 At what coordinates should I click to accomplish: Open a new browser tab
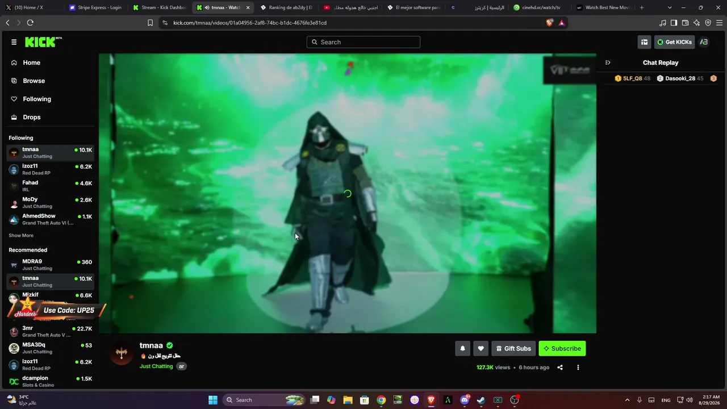coord(642,7)
